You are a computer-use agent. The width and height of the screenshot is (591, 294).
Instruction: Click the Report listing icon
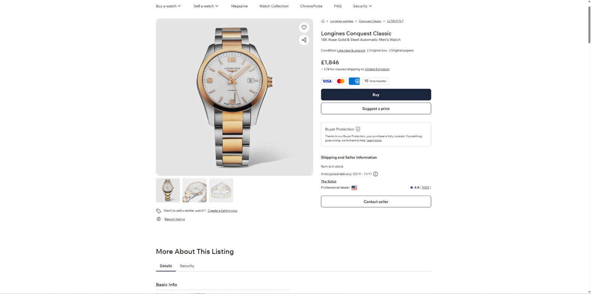point(158,219)
